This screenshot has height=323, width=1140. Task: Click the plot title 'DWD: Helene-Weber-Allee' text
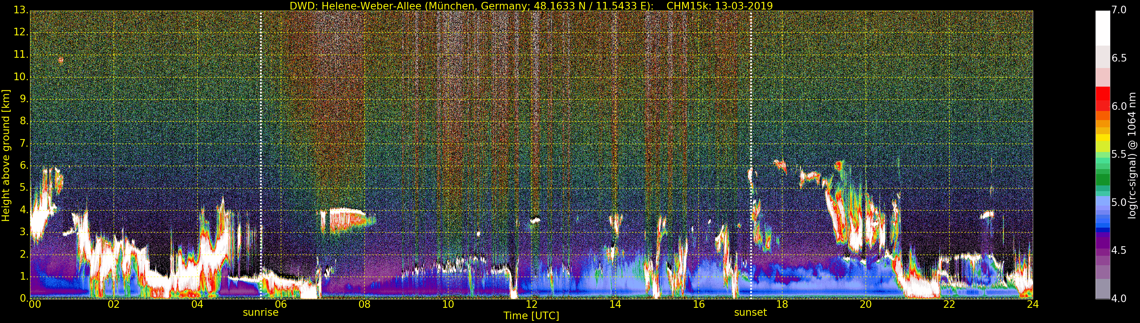(x=355, y=6)
